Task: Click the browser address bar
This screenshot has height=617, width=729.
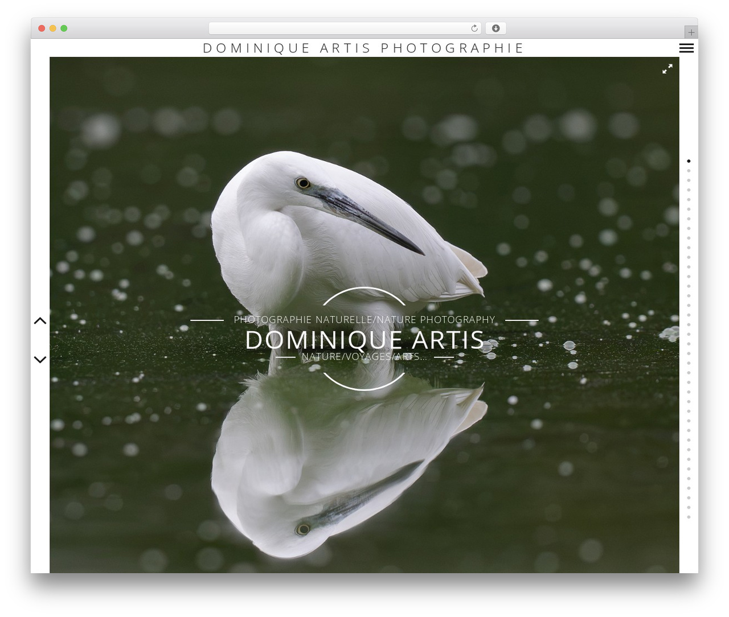Action: click(x=345, y=28)
